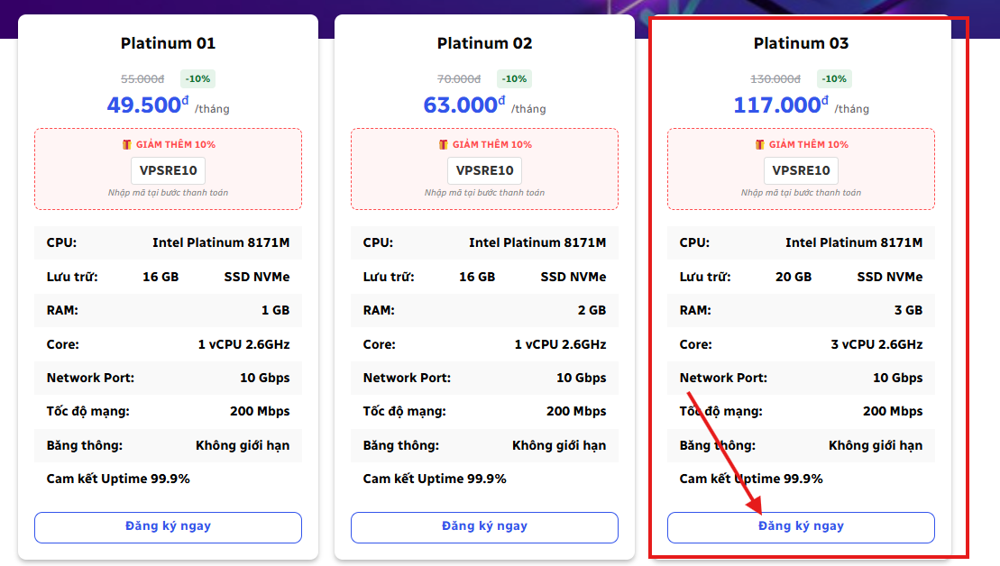Click the 117.000đ monthly price

pos(780,105)
